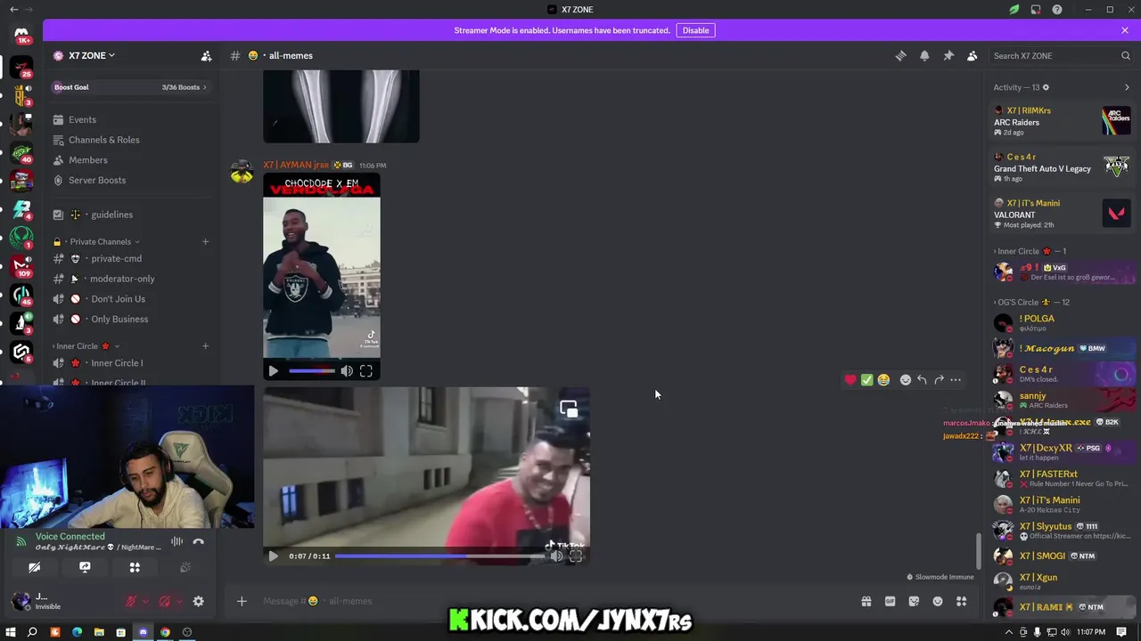Create channel in Inner Circle category

click(x=205, y=346)
